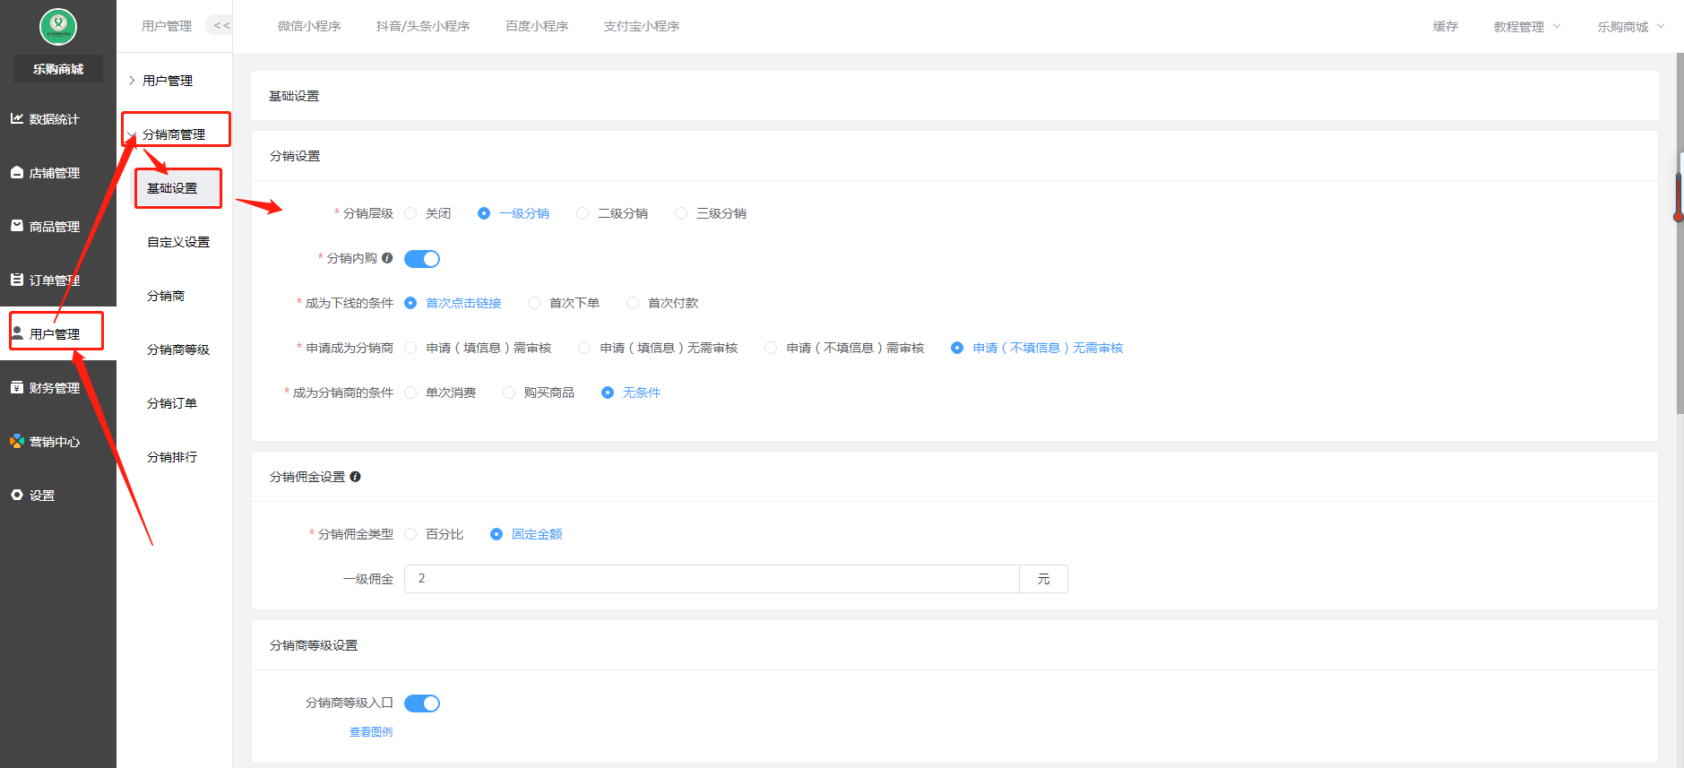Select 申请（填信息）需审核 option
The image size is (1684, 768).
coord(478,348)
